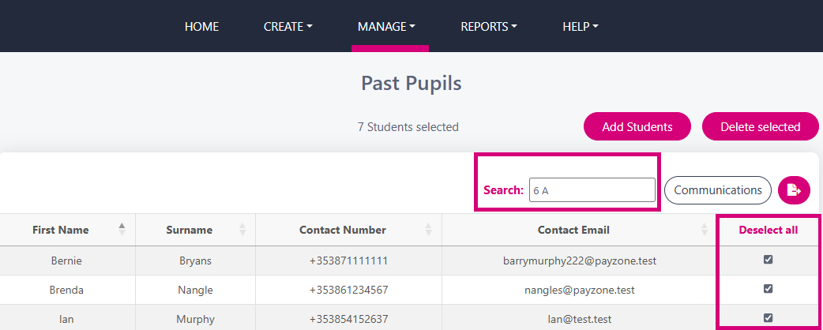Focus the Search input field
823x330 pixels.
point(592,190)
